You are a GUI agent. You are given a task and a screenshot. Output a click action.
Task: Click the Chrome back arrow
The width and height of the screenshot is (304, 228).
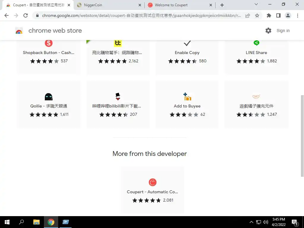7,15
